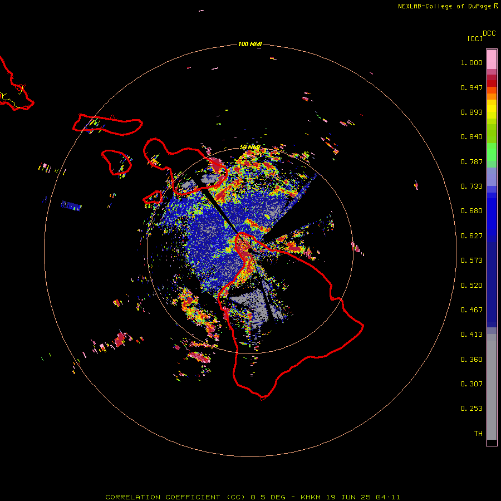Viewport: 501px width, 501px height.
Task: Click the 0.467 color scale value
Action: click(471, 310)
